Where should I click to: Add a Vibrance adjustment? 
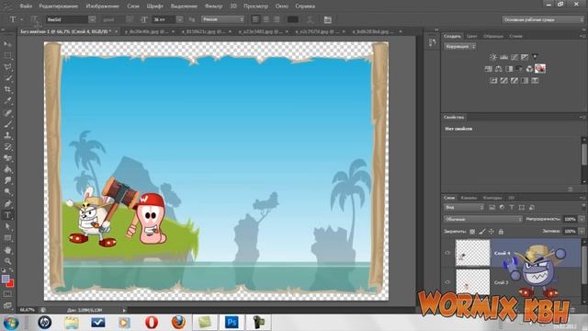535,57
